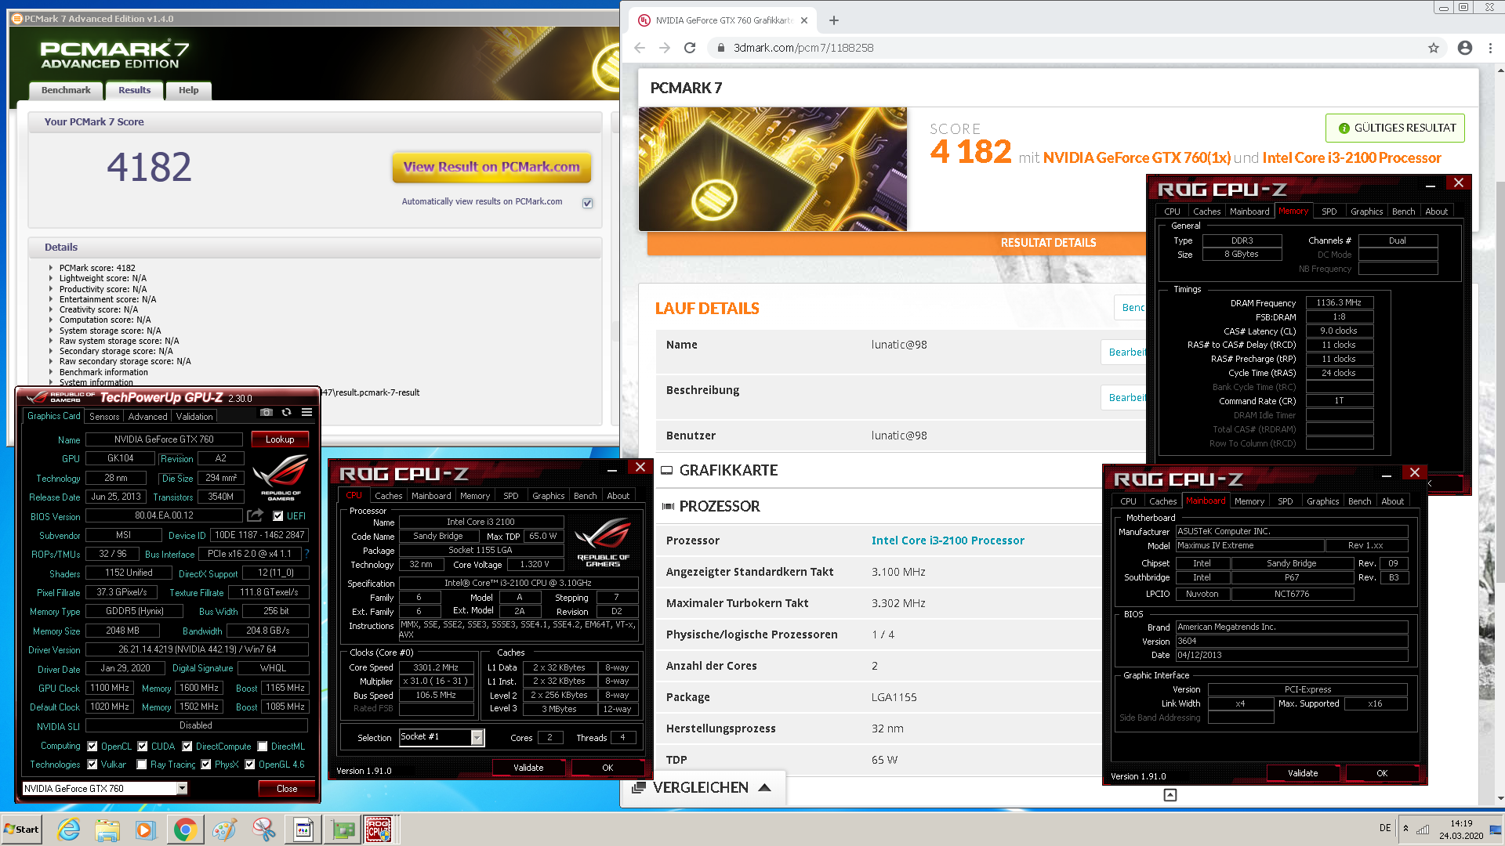
Task: Click the Chrome address bar URL
Action: [803, 48]
